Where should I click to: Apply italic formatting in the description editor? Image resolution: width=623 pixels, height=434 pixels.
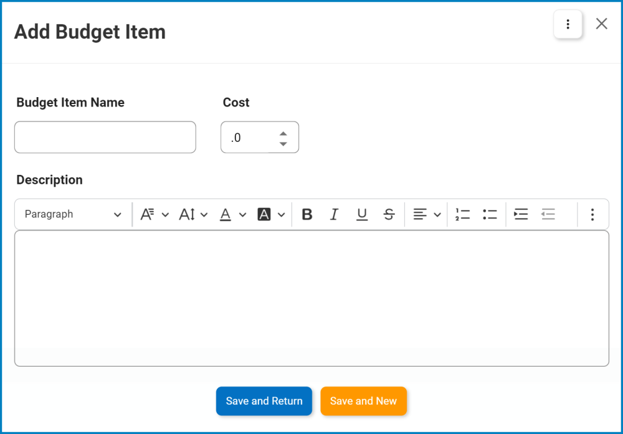click(x=334, y=215)
